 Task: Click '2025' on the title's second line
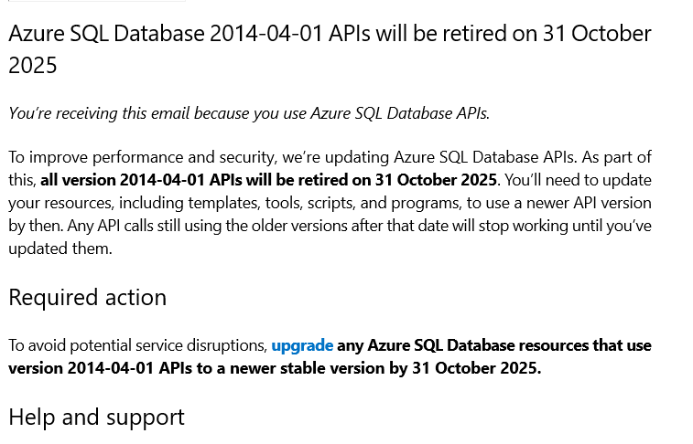coord(33,65)
